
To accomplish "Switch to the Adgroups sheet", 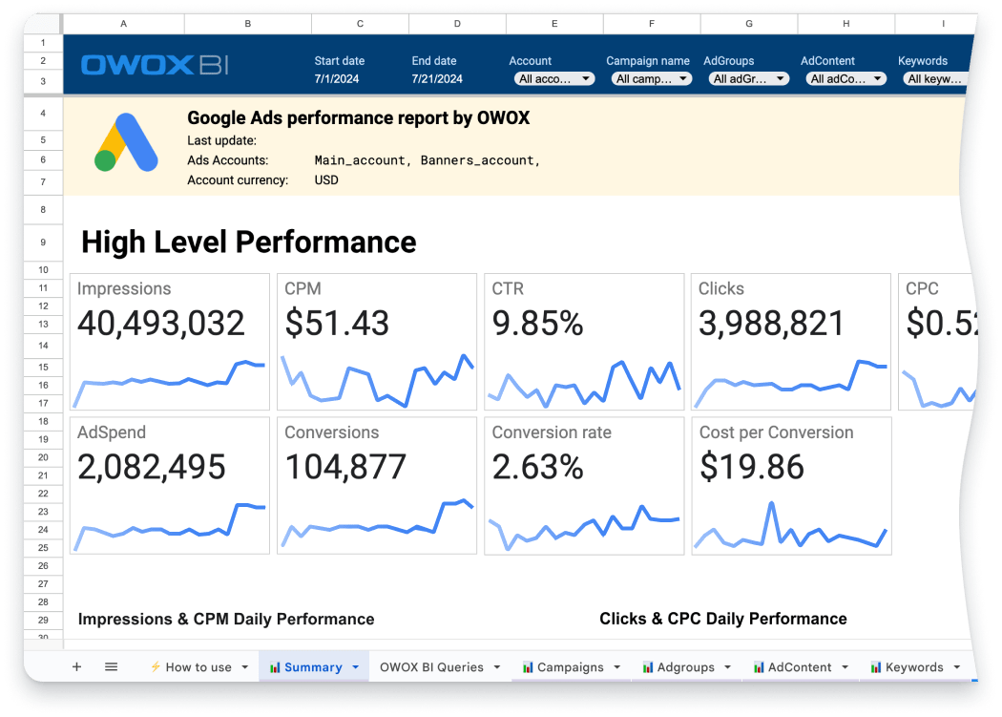I will (x=686, y=667).
